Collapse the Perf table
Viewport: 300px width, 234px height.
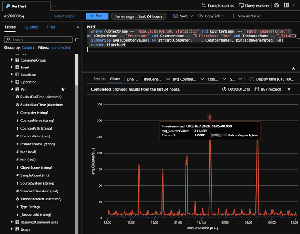tap(12, 89)
